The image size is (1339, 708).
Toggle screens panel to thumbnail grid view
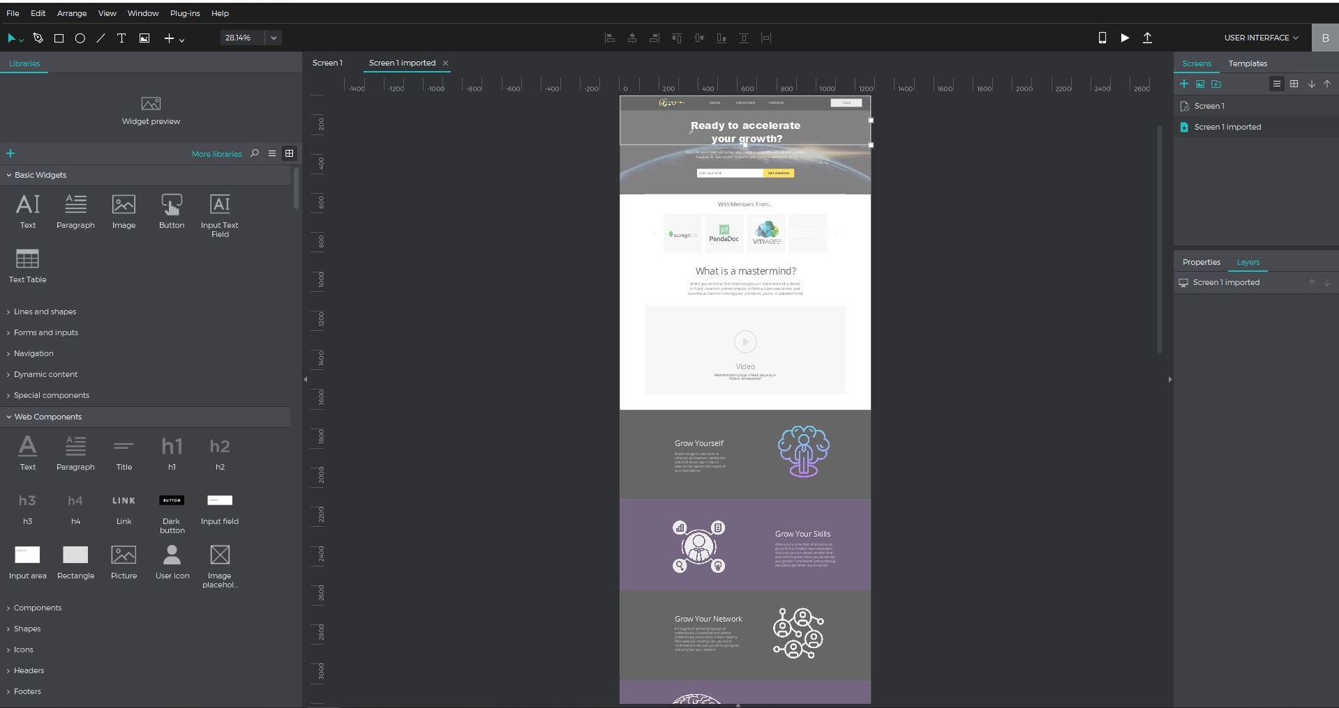coord(1294,84)
